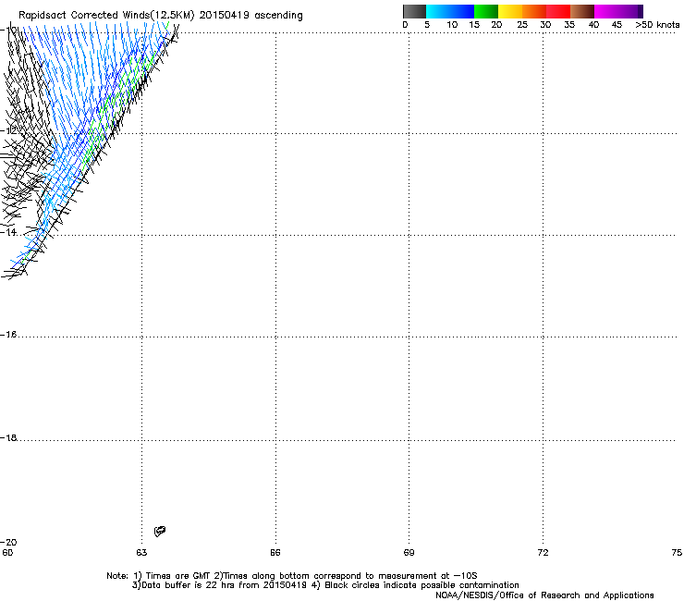Click the '-14' latitude axis label
Screen dimensions: 684x601
9,232
